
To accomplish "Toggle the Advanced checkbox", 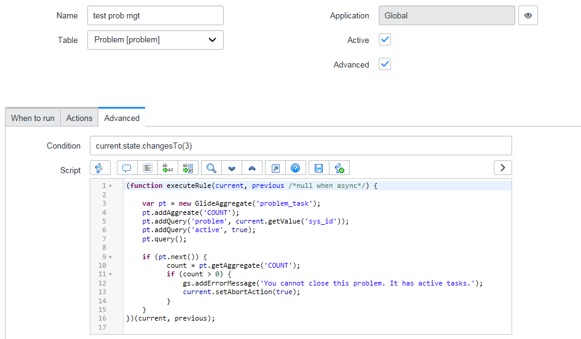I will 385,64.
